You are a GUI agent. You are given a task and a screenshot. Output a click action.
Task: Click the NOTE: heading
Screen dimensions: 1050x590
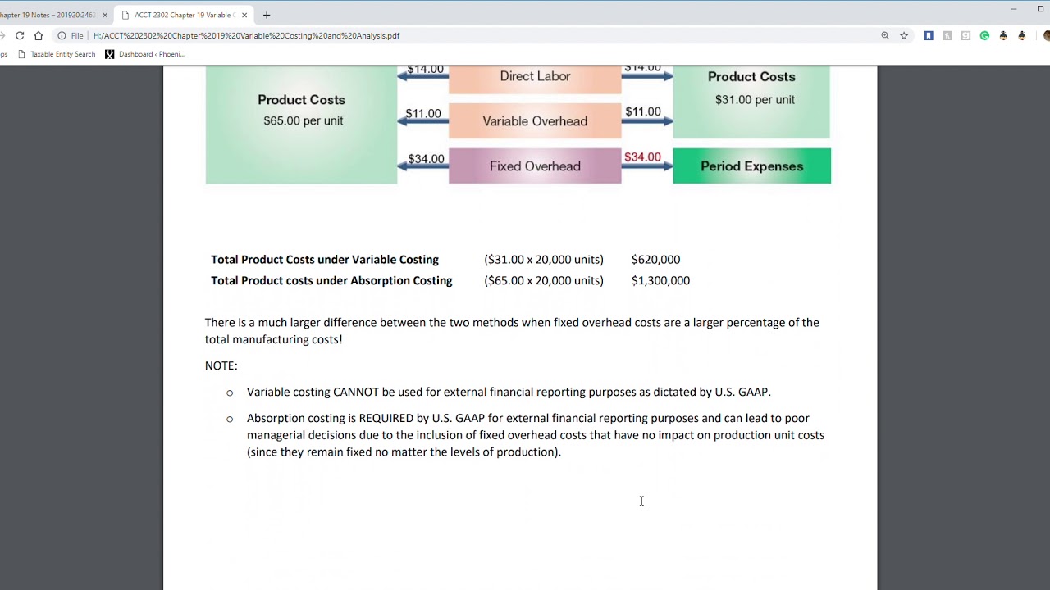[221, 365]
